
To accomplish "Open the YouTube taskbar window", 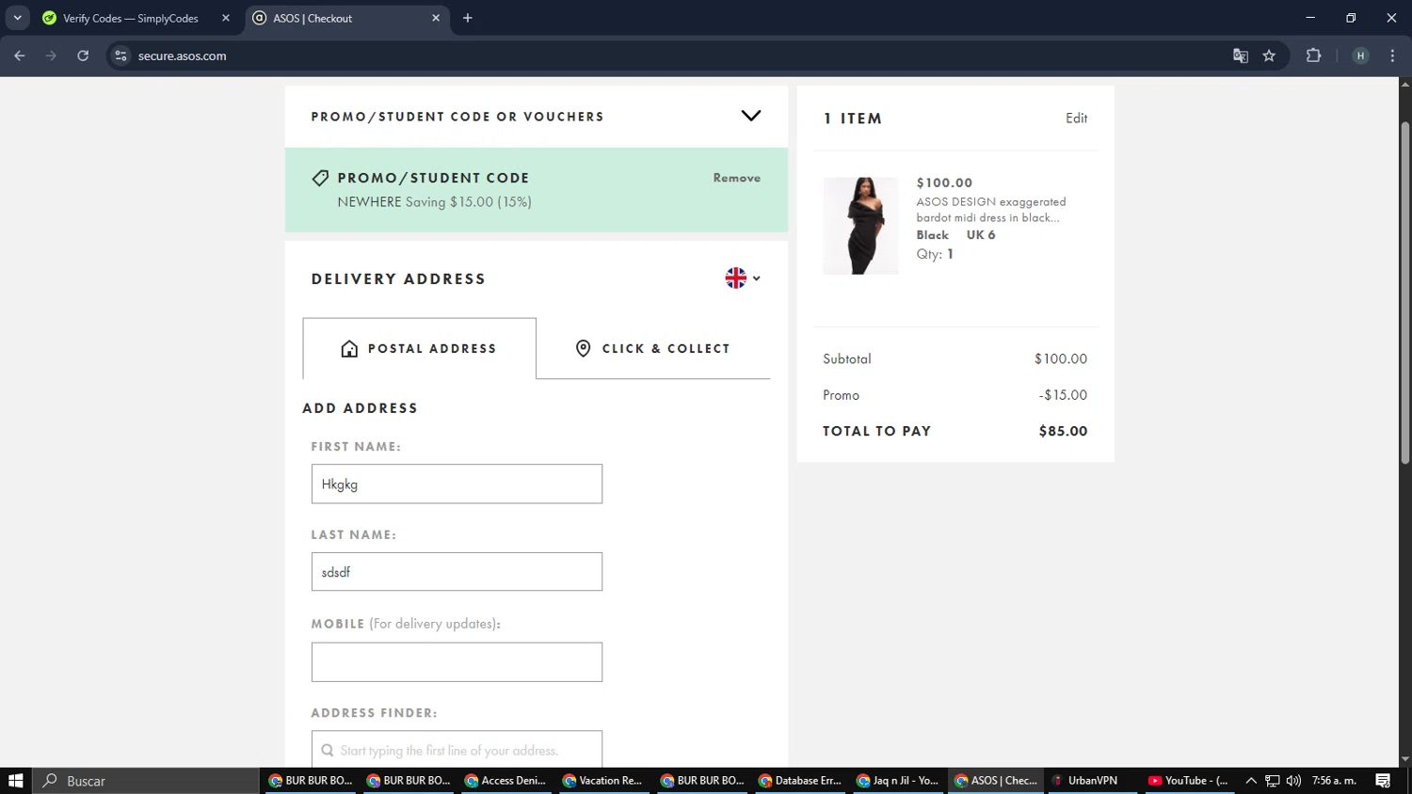I will tap(1188, 781).
